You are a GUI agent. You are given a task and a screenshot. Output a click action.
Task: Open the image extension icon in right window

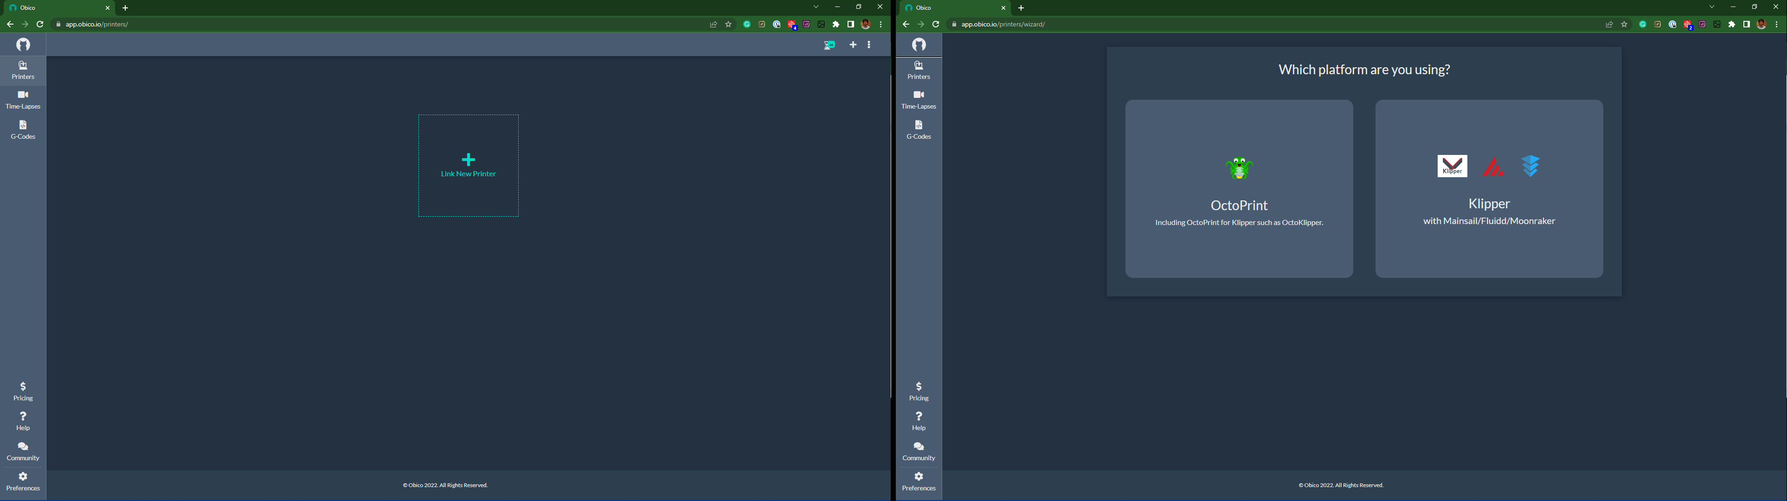coord(1717,24)
